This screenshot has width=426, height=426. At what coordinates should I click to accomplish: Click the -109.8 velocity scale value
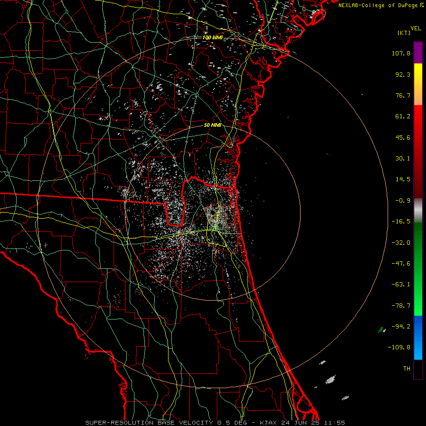(x=399, y=347)
